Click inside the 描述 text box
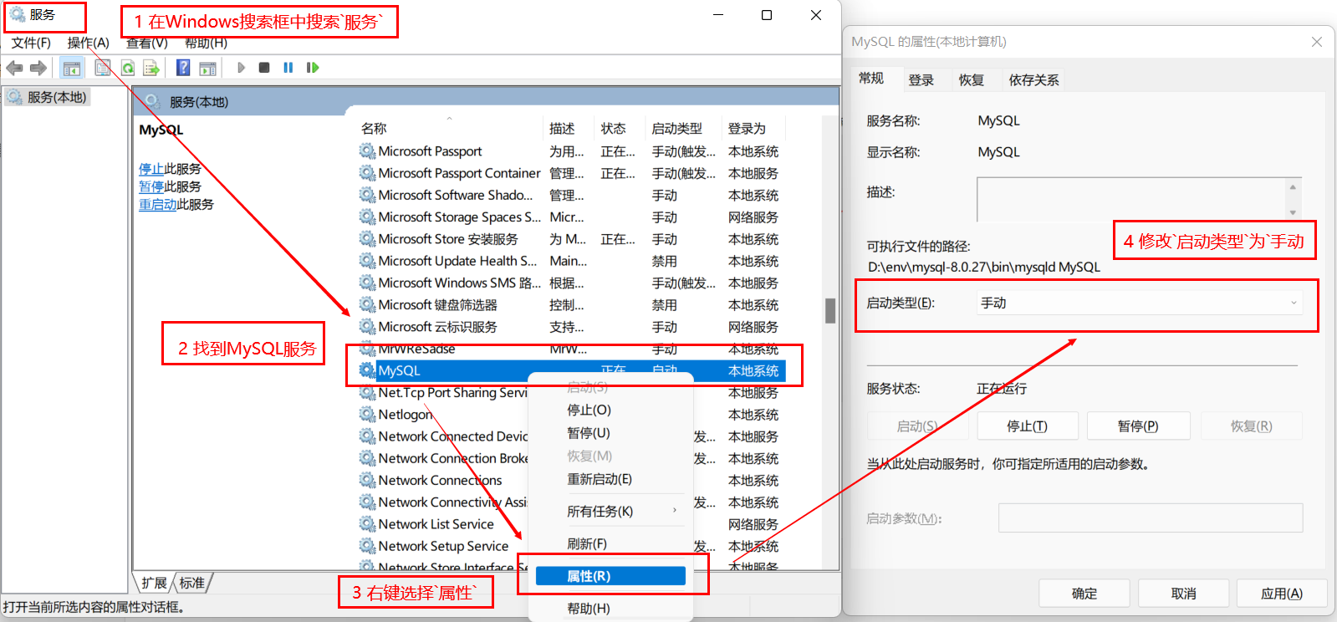This screenshot has width=1337, height=622. 1130,199
